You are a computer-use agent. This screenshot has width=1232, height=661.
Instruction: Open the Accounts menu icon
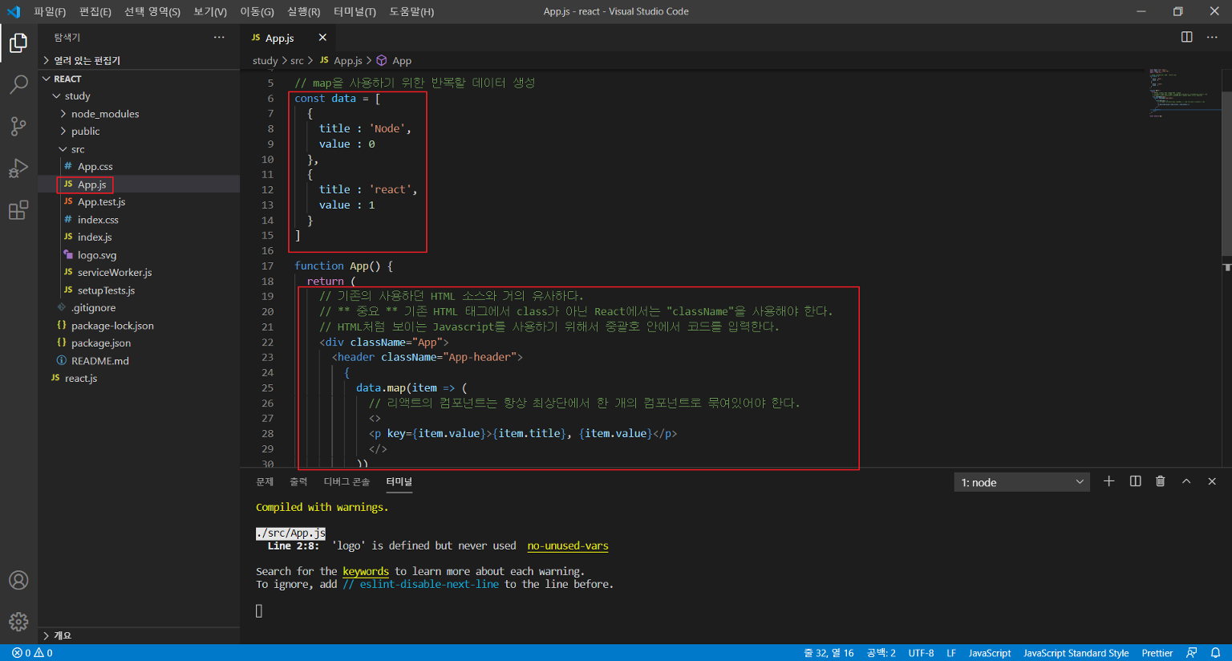tap(18, 580)
